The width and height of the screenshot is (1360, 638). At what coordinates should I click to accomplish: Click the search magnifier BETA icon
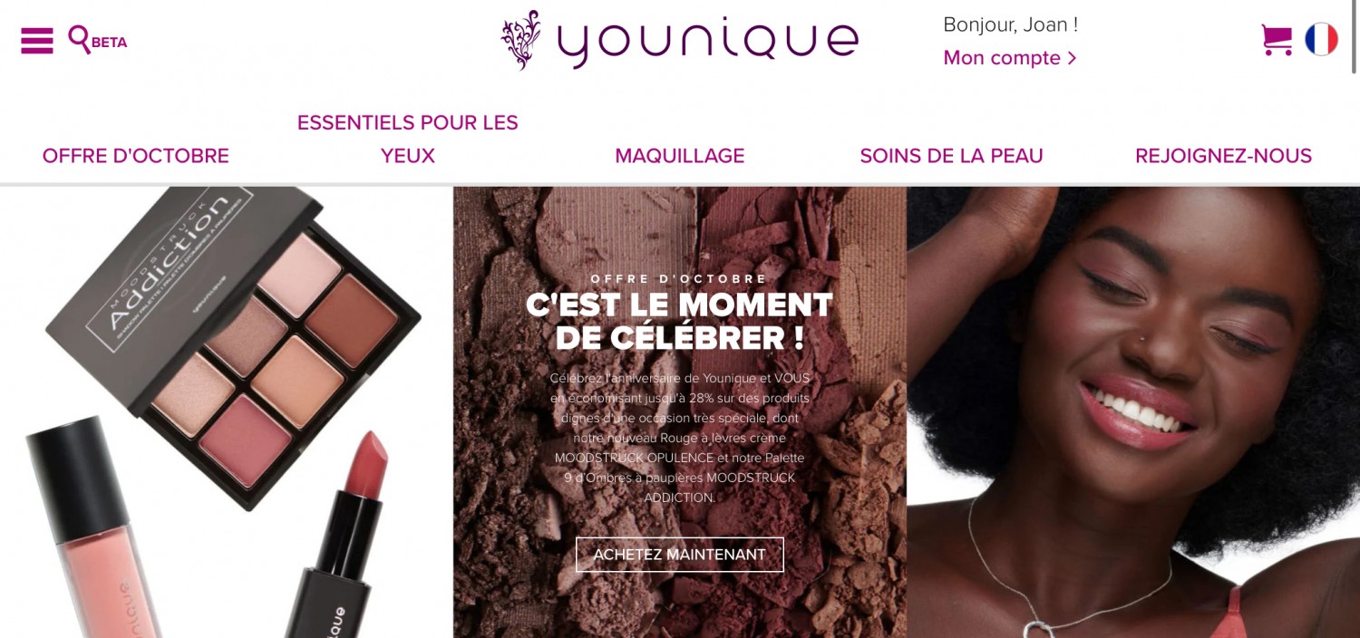click(97, 40)
